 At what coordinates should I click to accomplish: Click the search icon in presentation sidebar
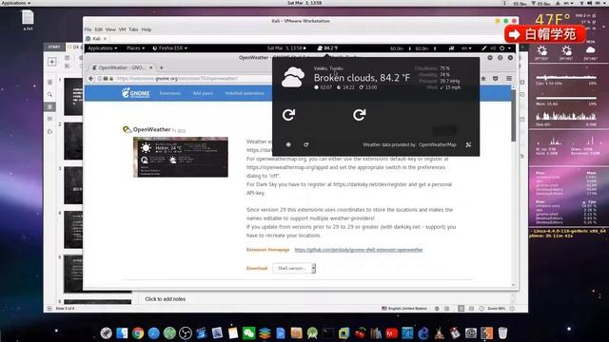tap(49, 94)
